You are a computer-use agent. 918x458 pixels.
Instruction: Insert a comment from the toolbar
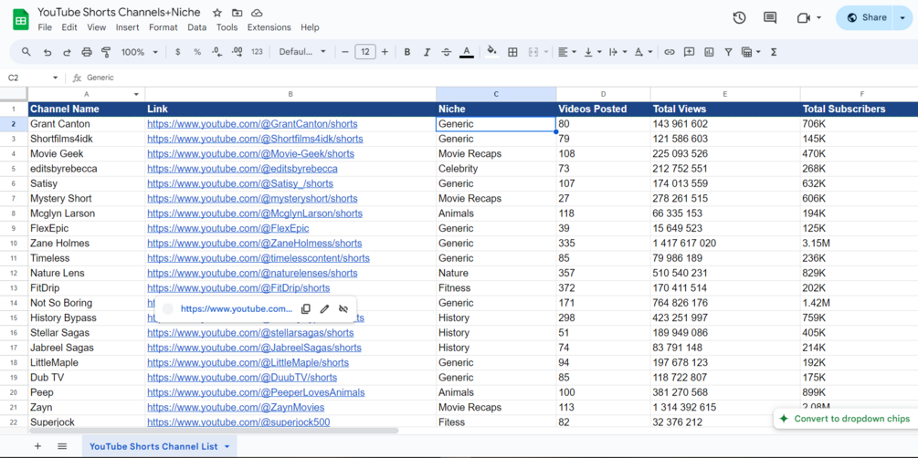pos(689,52)
